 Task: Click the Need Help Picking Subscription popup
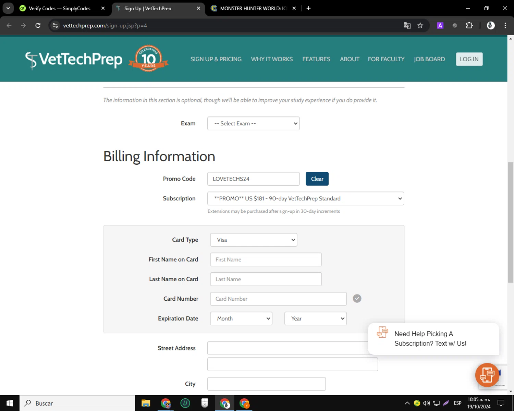[433, 339]
